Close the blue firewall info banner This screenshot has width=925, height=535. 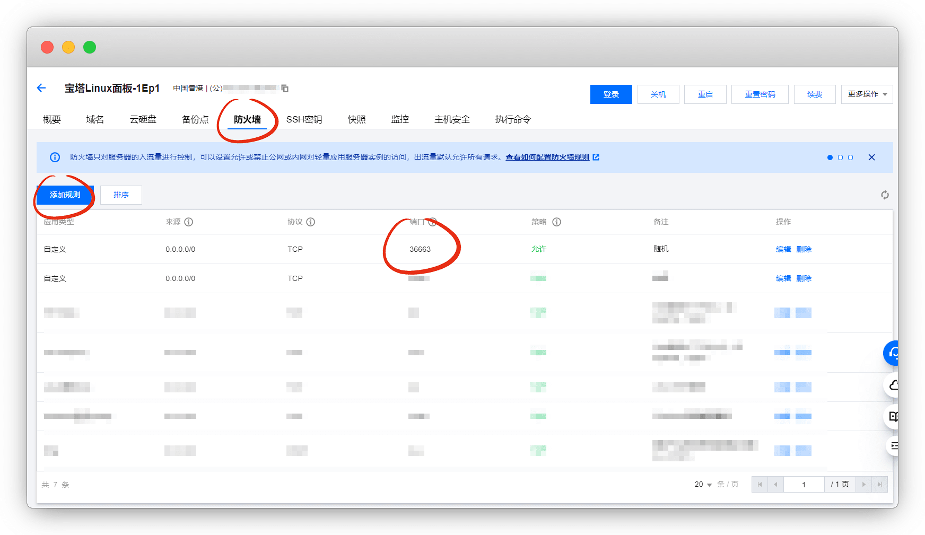[x=871, y=157]
